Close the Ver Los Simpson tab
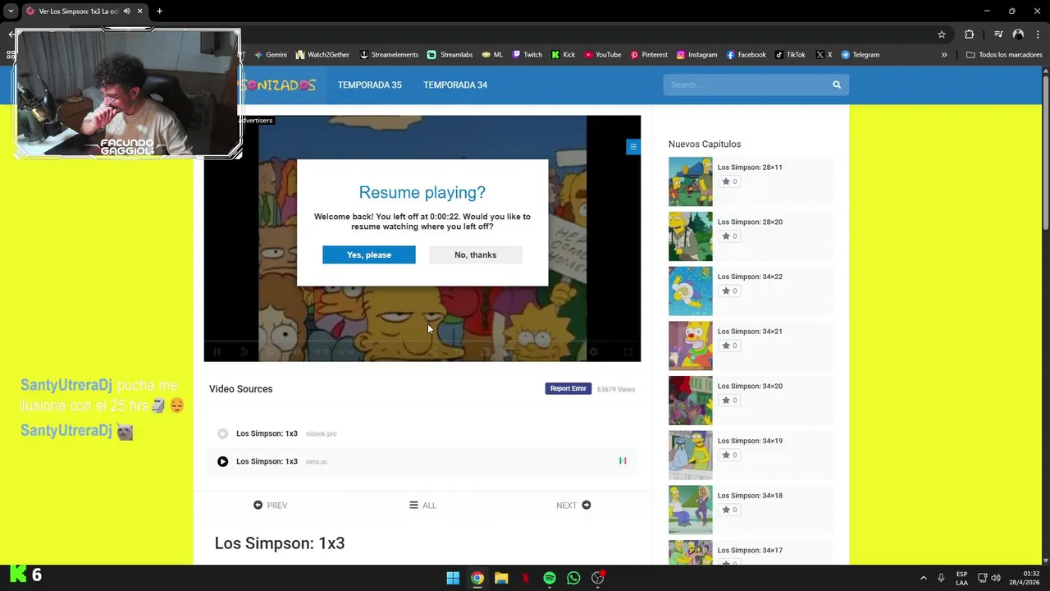The image size is (1050, 591). click(x=139, y=11)
